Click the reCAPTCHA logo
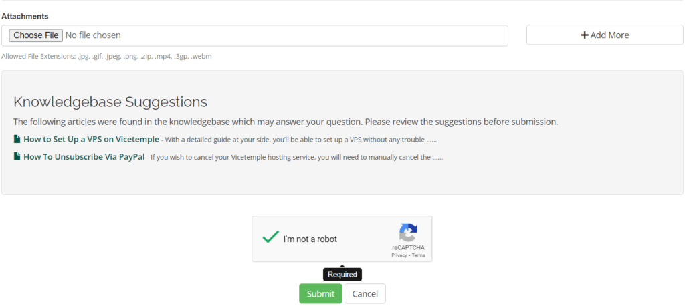 (408, 233)
